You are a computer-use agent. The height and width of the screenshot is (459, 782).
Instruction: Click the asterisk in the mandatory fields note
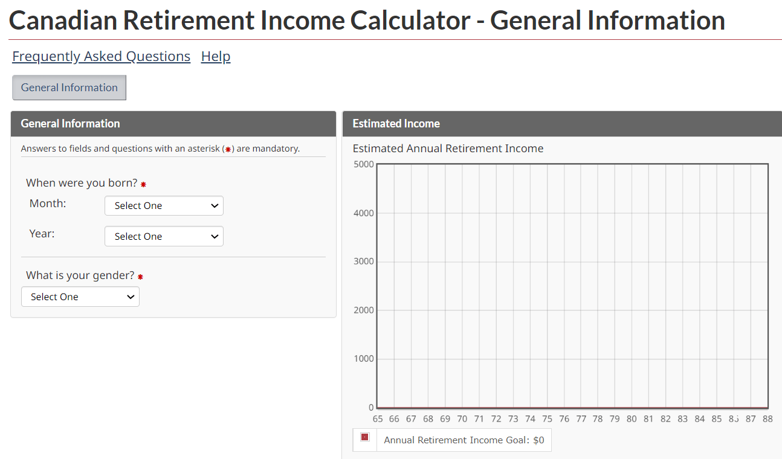click(228, 149)
